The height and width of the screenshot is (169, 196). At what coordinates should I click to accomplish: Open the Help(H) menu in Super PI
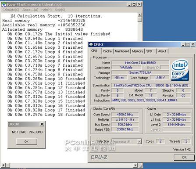pyautogui.click(x=46, y=10)
